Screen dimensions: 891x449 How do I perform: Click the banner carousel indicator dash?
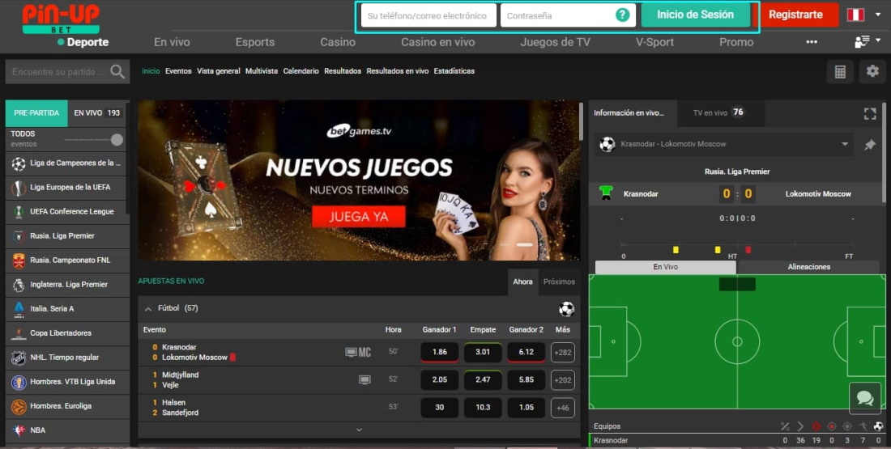coord(525,244)
